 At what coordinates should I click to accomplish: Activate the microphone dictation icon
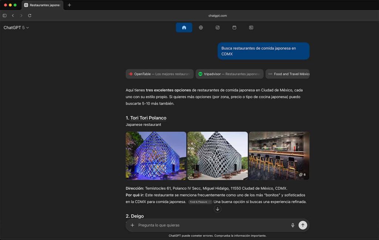(x=292, y=225)
